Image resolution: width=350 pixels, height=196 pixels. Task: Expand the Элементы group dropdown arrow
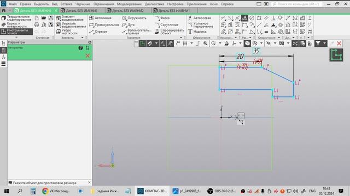82,38
